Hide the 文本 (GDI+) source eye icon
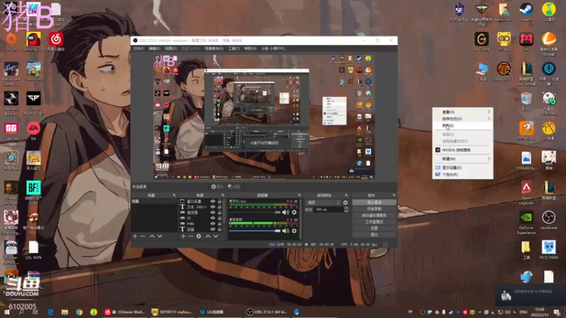The width and height of the screenshot is (566, 318). 213,207
